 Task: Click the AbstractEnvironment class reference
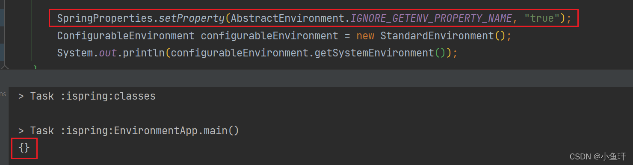tap(287, 18)
